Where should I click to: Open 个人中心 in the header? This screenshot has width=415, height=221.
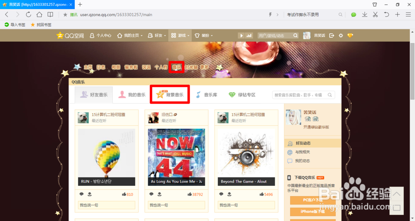(100, 35)
